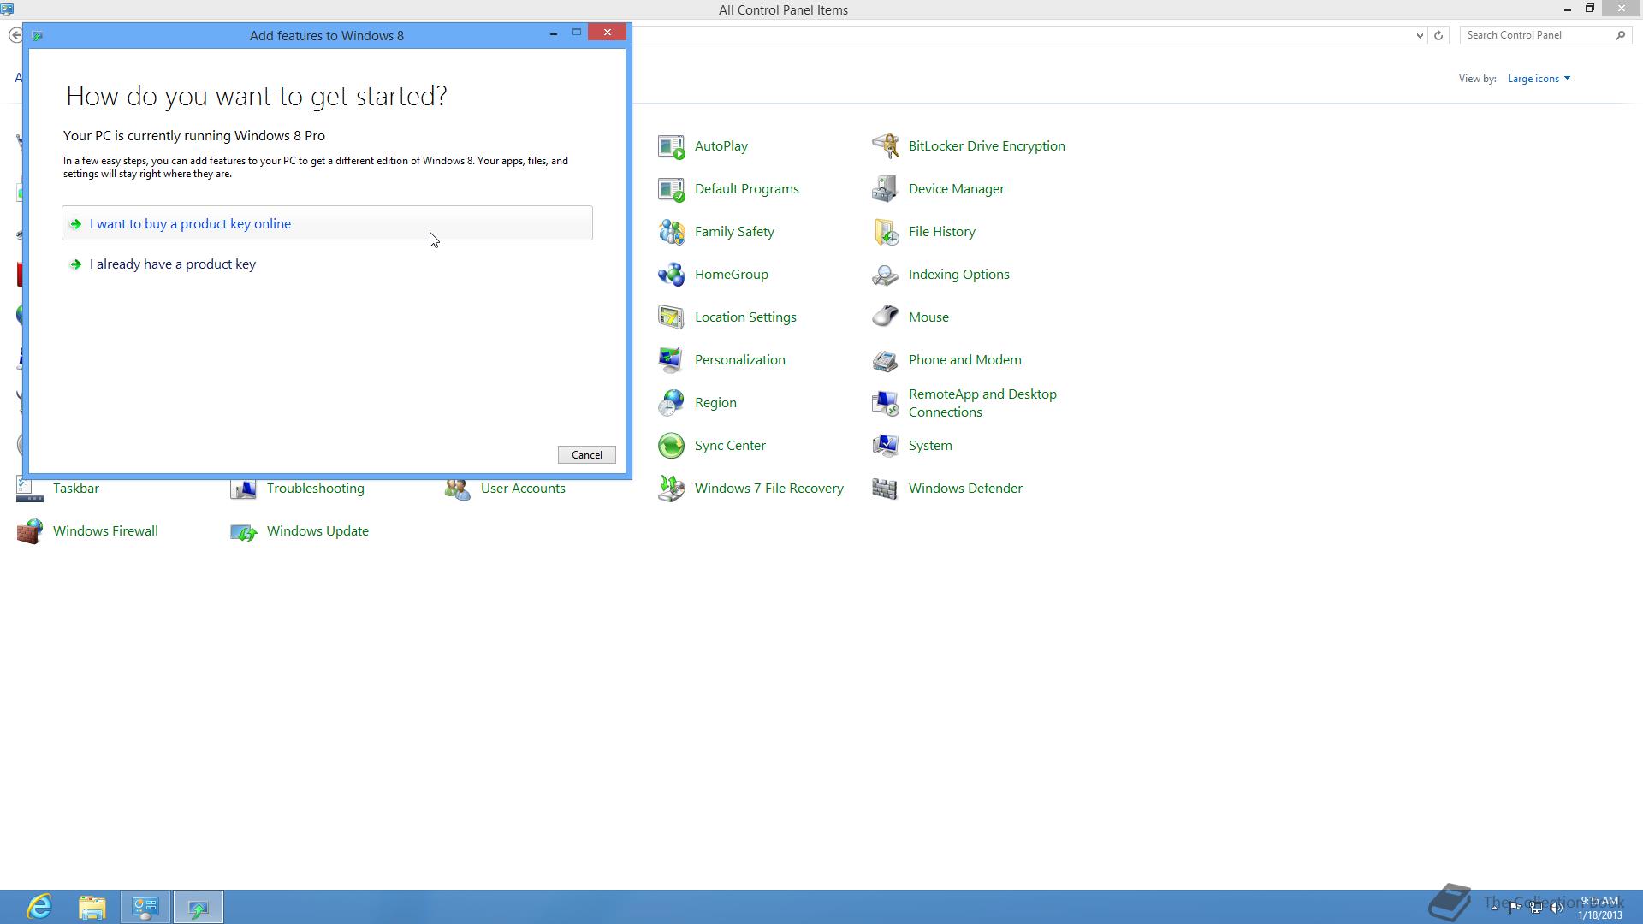Open the Region globe icon

coord(672,403)
